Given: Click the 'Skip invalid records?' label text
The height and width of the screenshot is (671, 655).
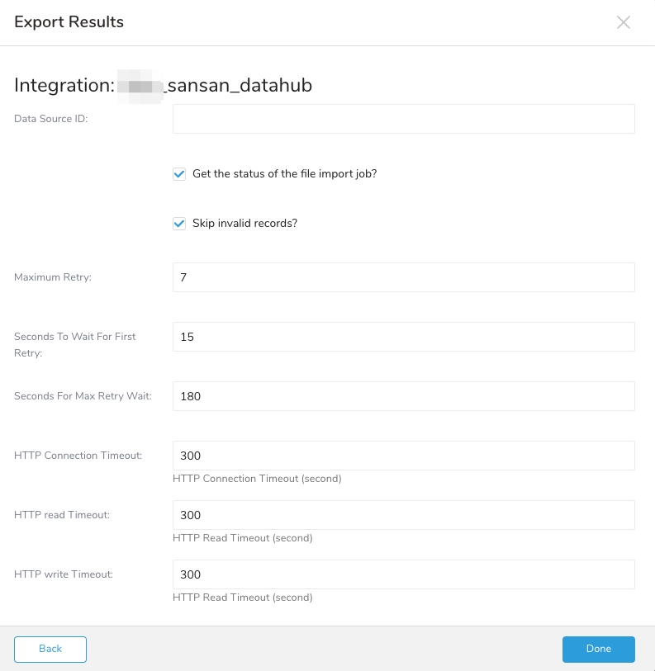Looking at the screenshot, I should (x=244, y=224).
